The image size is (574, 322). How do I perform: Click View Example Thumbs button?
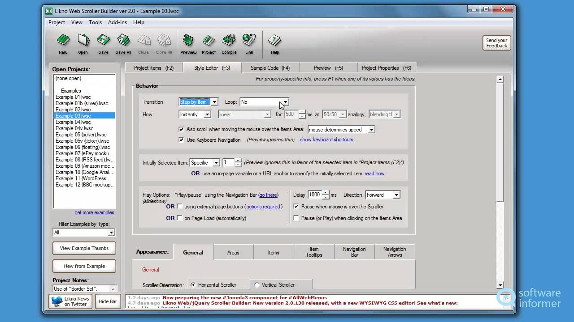pyautogui.click(x=84, y=248)
